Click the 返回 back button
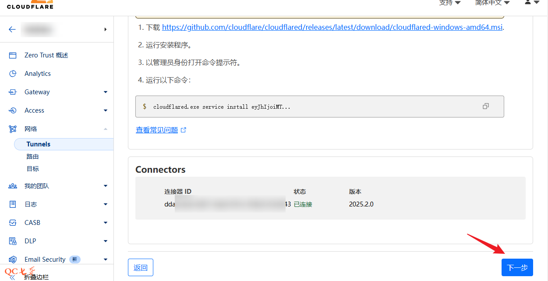 click(x=141, y=267)
